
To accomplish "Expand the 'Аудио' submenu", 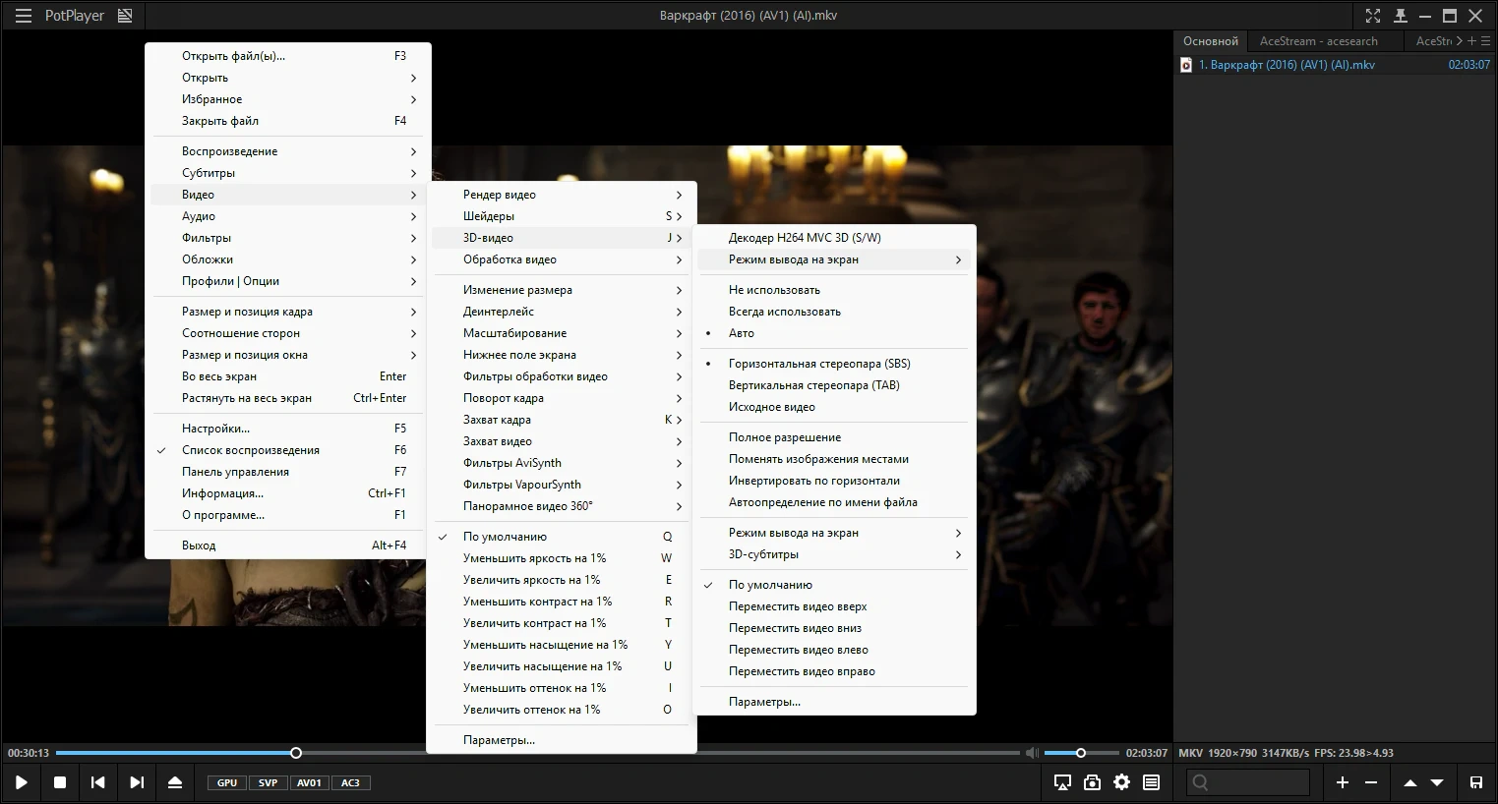I will tap(287, 216).
